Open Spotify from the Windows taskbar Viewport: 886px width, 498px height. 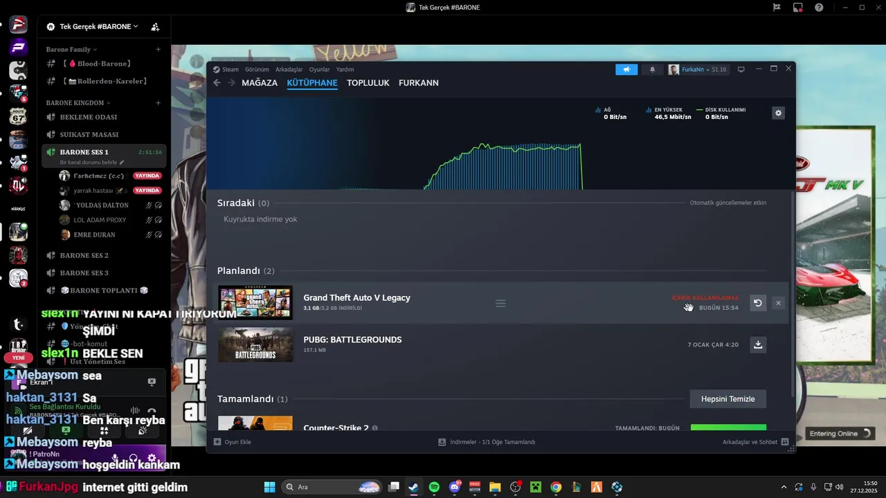tap(434, 487)
